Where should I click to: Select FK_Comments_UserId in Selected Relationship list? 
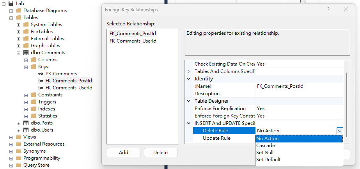coord(133,41)
